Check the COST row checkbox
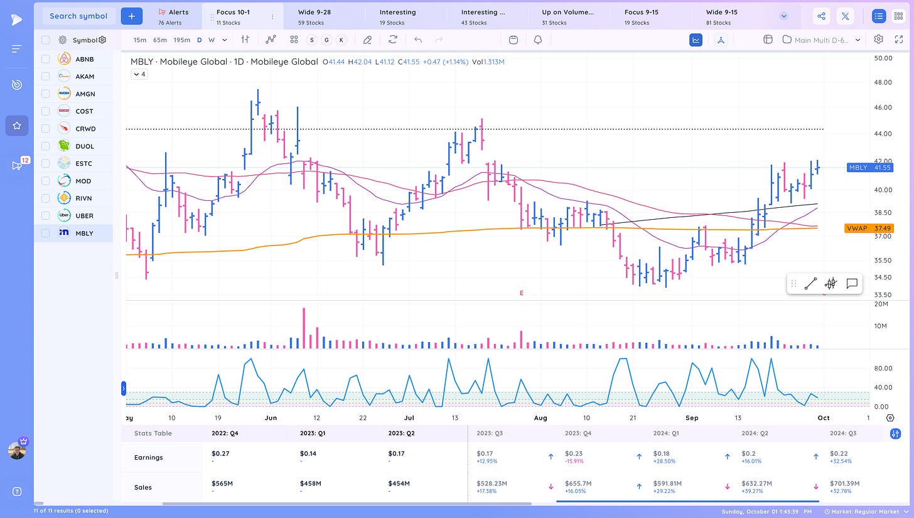 [45, 111]
